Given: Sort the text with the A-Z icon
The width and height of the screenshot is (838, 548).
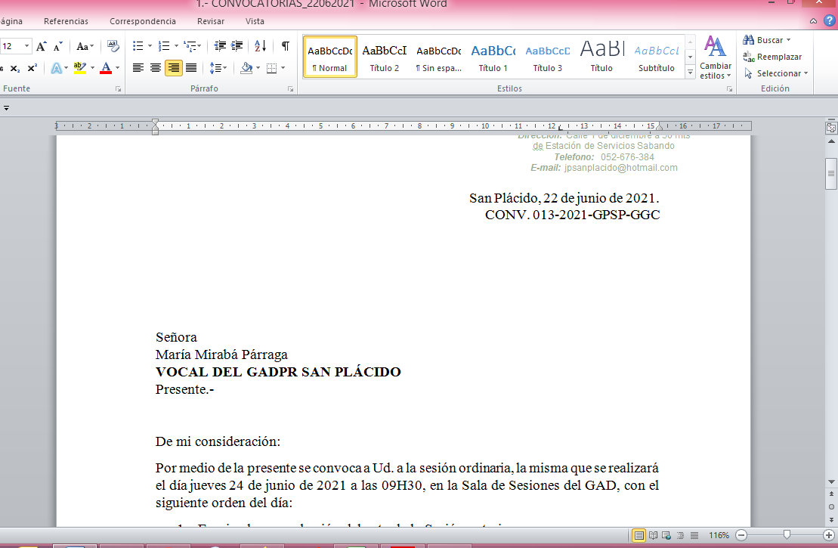Looking at the screenshot, I should [x=260, y=46].
